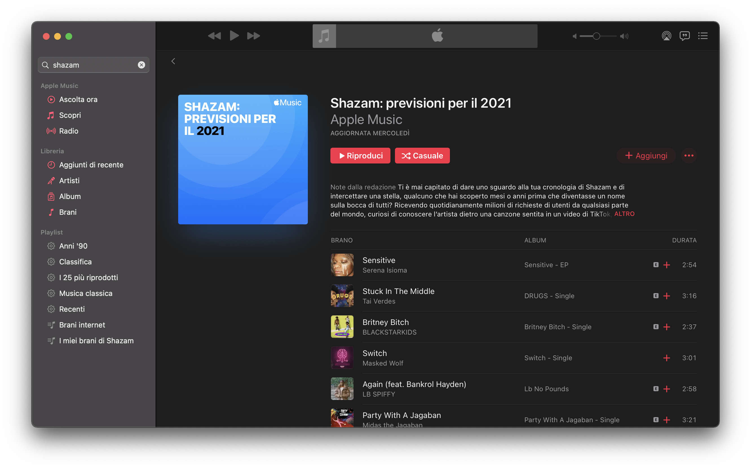Add the song Switch to the library
Image resolution: width=751 pixels, height=469 pixels.
pos(666,358)
